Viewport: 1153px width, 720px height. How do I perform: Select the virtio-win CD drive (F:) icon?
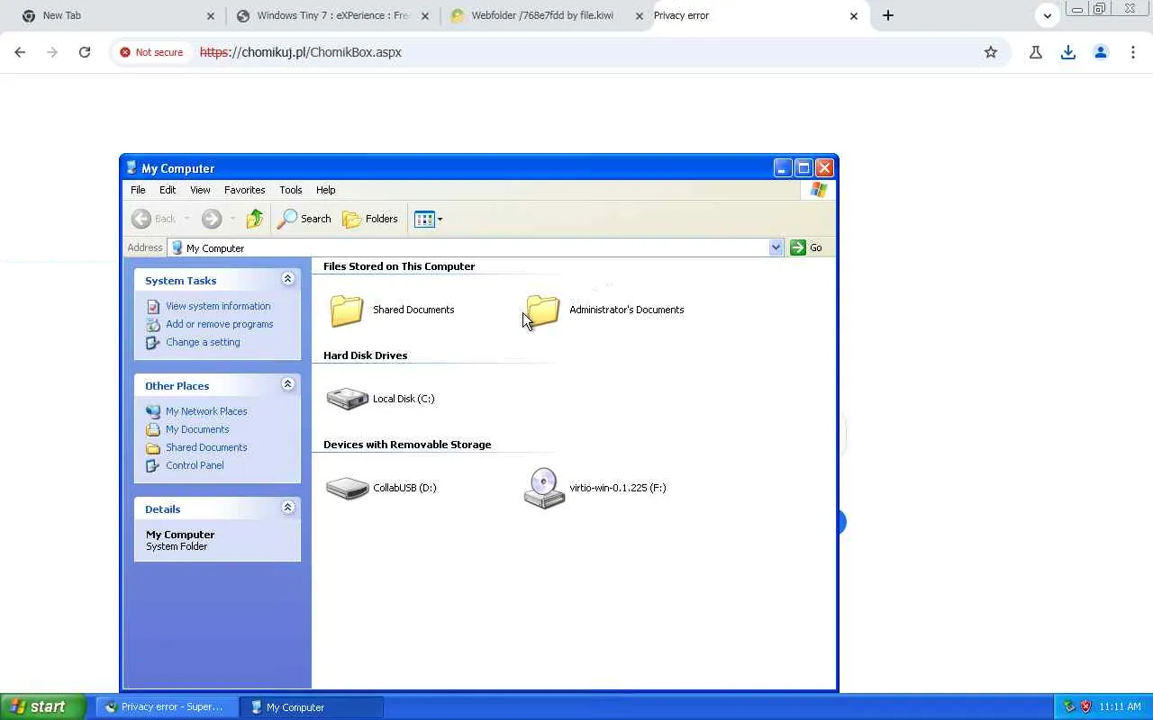[544, 488]
